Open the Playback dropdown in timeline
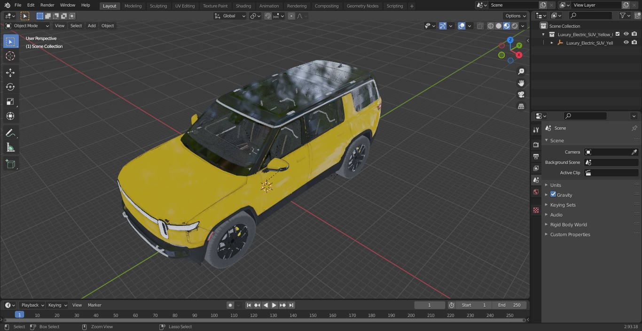Screen dimensions: 642x331 (32, 305)
